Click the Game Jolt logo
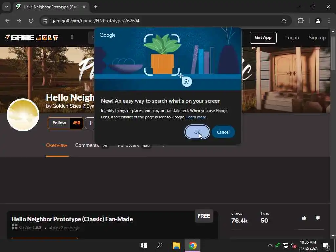The height and width of the screenshot is (252, 336). pos(32,38)
